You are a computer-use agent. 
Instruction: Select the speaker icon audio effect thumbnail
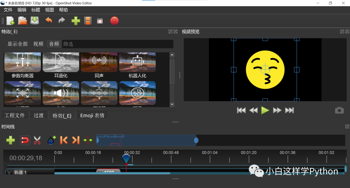[61, 93]
